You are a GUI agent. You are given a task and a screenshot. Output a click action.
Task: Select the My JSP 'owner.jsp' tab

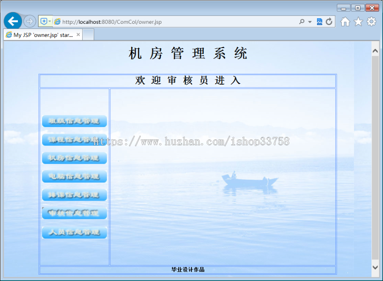tap(43, 35)
